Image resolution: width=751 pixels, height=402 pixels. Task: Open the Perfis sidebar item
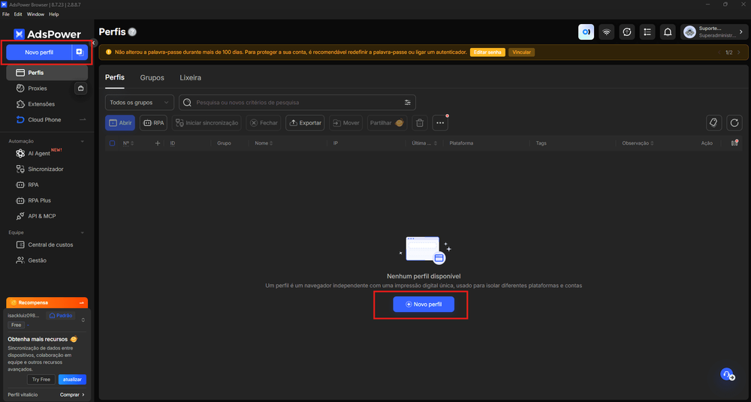tap(47, 73)
